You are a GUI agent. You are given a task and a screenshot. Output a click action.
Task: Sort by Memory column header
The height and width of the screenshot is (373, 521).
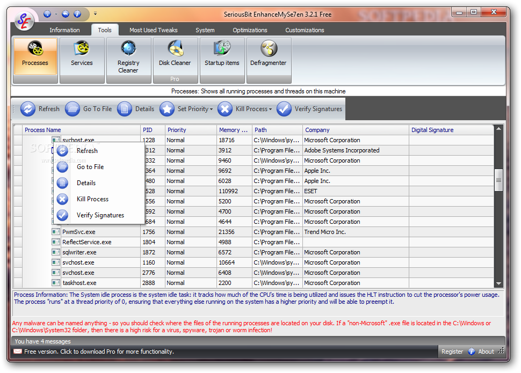[234, 130]
